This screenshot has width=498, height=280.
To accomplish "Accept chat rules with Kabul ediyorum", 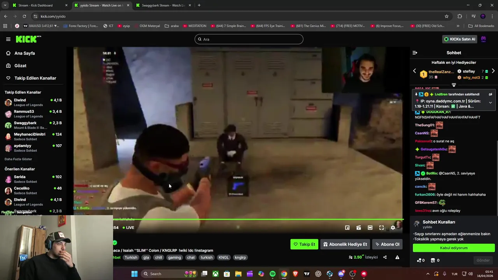I will [454, 248].
